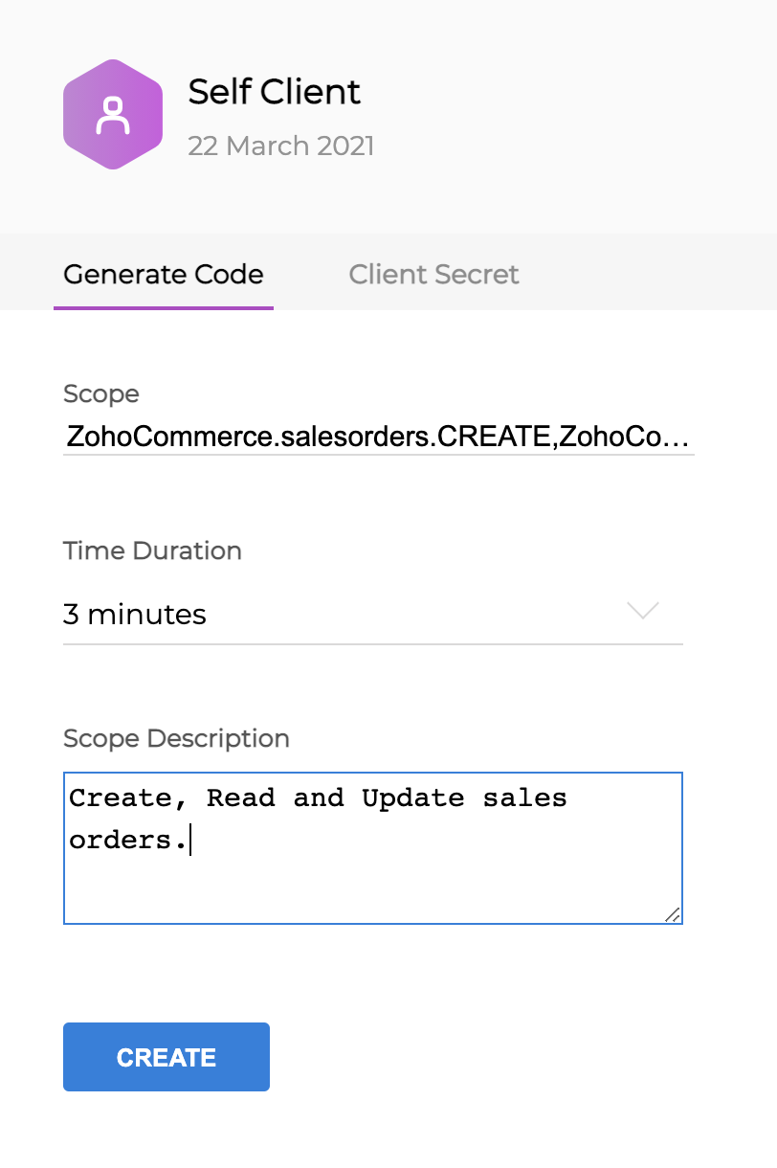777x1168 pixels.
Task: Switch to the Generate Code tab
Action: (x=164, y=275)
